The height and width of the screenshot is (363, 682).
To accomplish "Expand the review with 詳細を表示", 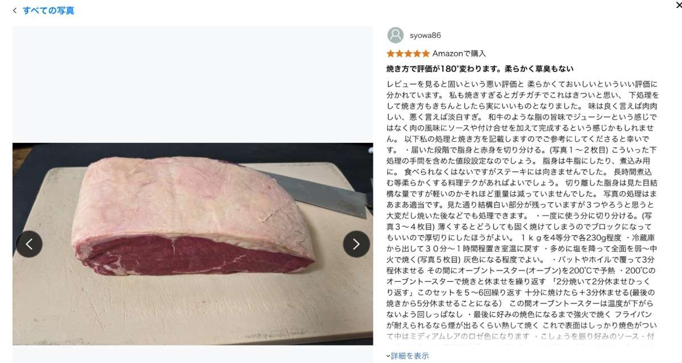I will 410,356.
